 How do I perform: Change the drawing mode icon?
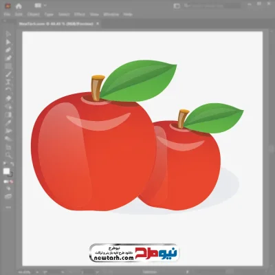[8, 188]
